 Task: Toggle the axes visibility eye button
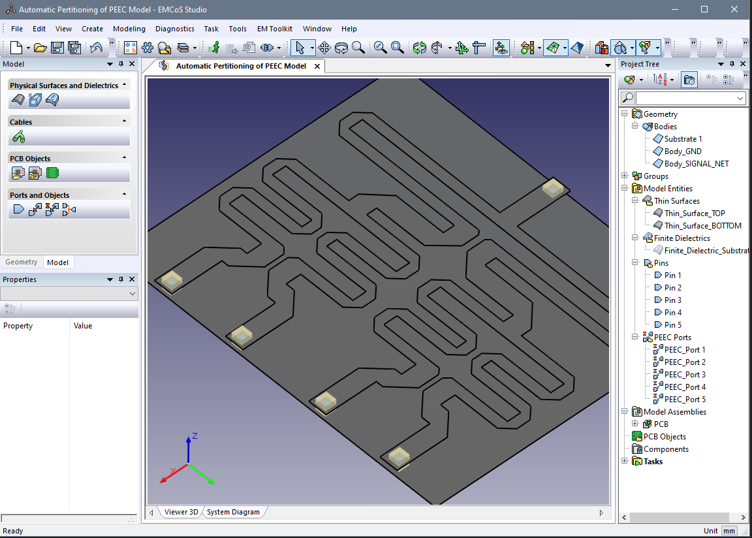501,48
